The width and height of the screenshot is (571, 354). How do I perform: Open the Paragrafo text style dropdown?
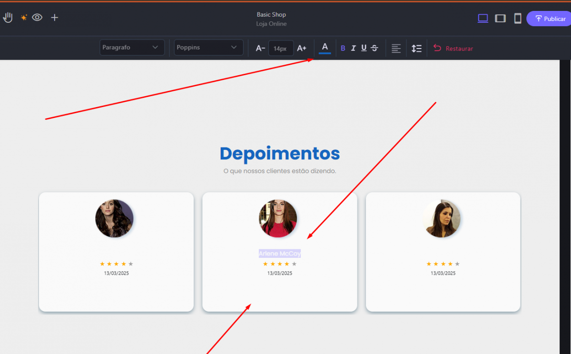coord(132,48)
